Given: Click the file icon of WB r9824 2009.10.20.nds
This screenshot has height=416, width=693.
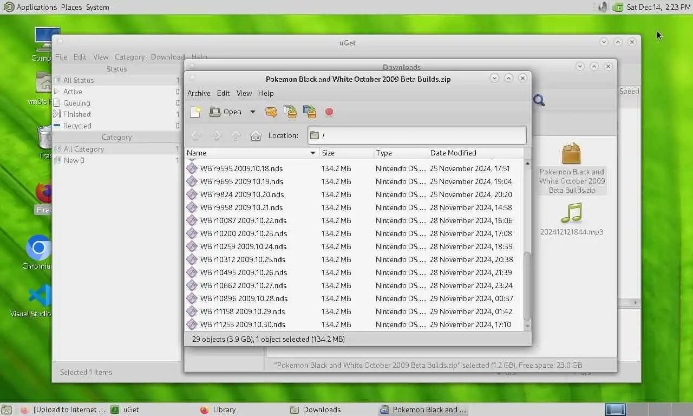Looking at the screenshot, I should coord(192,194).
